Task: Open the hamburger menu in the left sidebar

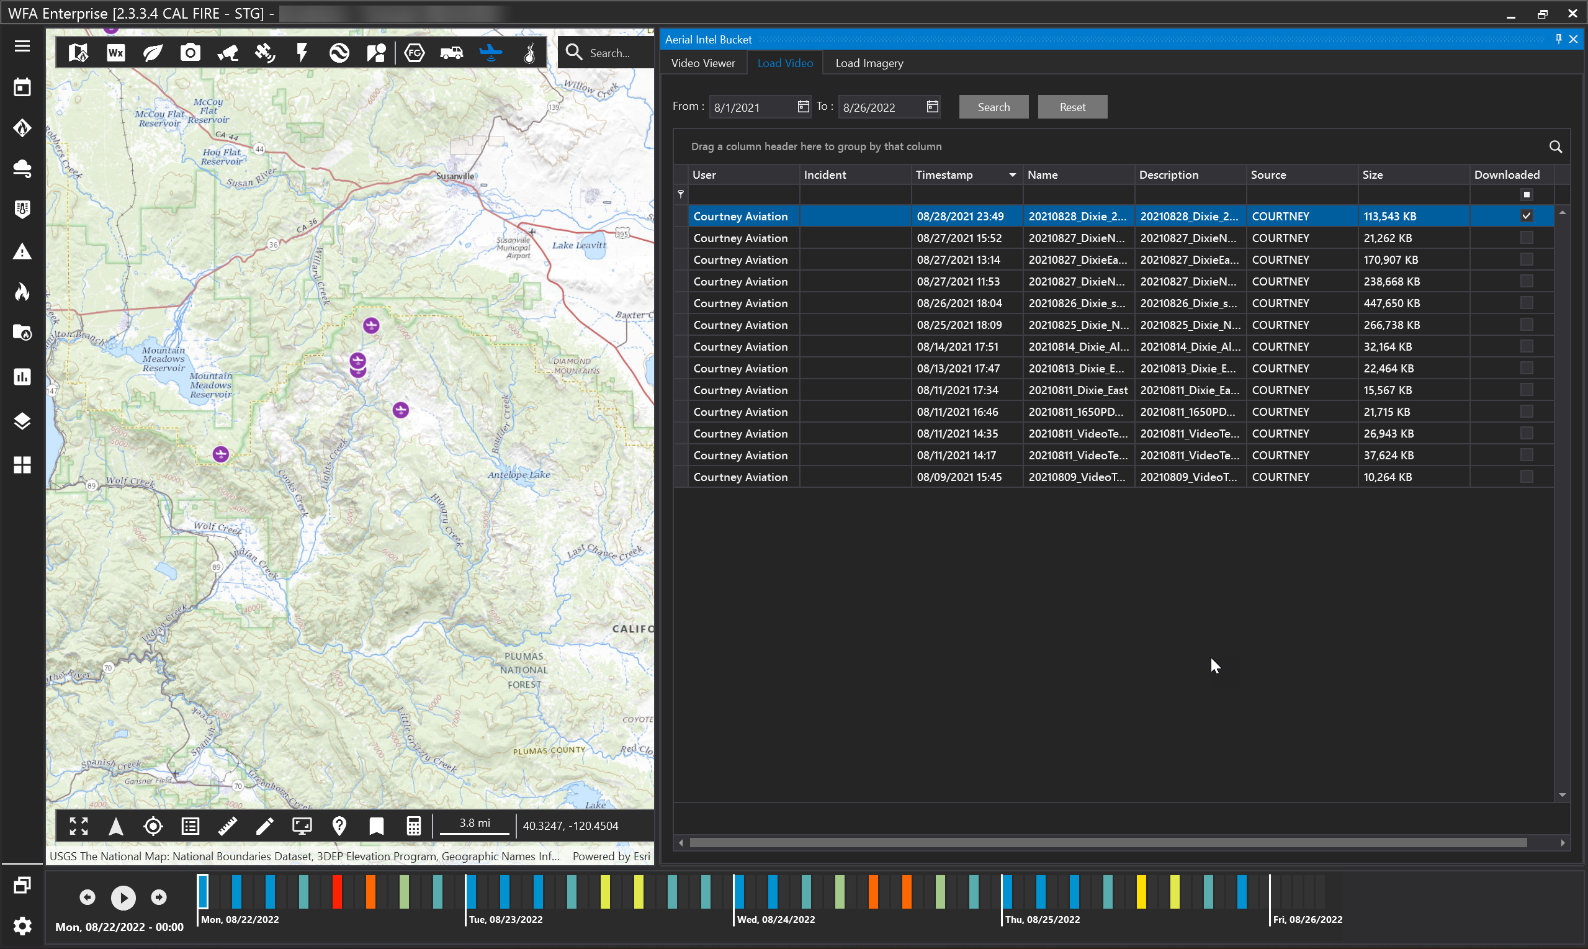Action: pos(22,46)
